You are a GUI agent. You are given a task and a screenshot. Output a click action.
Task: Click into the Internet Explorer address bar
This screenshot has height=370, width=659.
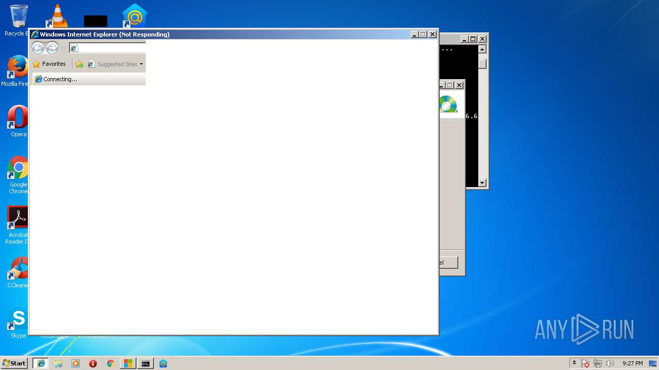click(108, 48)
